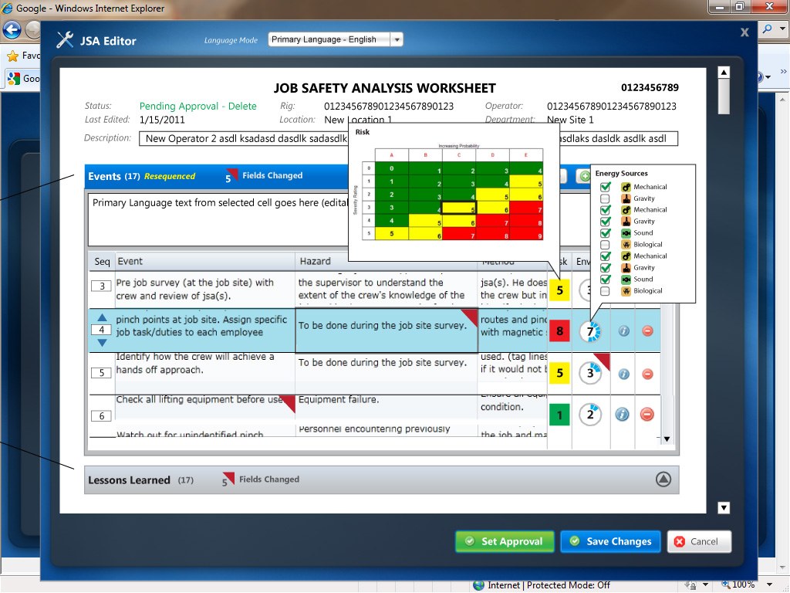Click the sequence number box 6
790x593 pixels.
(x=102, y=416)
